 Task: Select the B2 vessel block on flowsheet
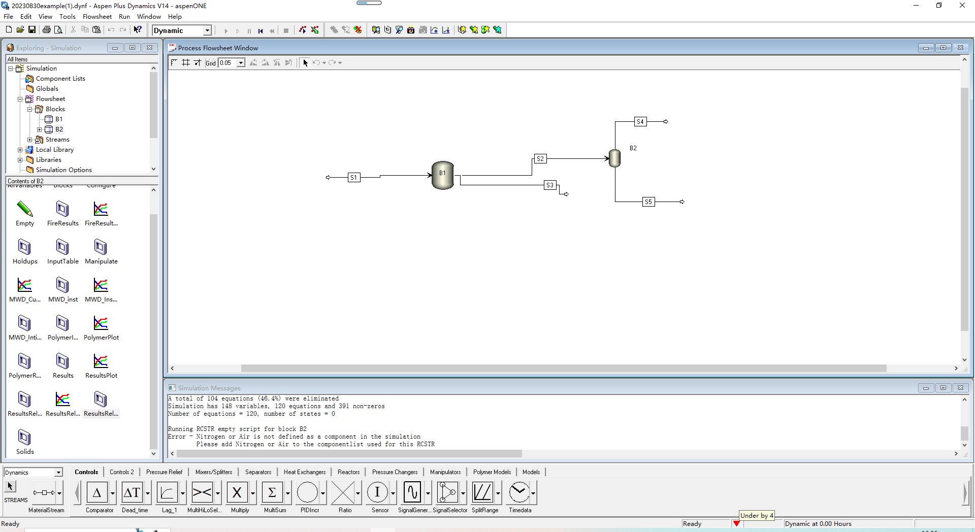tap(614, 158)
